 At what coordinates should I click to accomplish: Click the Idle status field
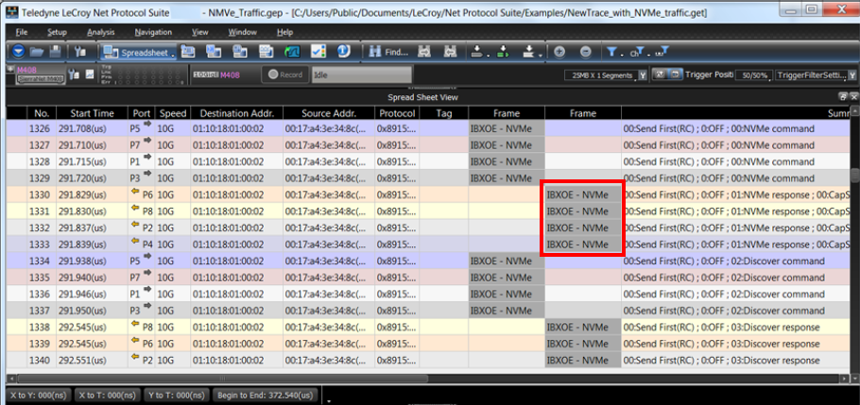(361, 76)
